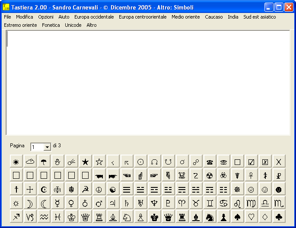Insert the black left pointing hand symbol
296x228 pixels.
click(x=99, y=175)
